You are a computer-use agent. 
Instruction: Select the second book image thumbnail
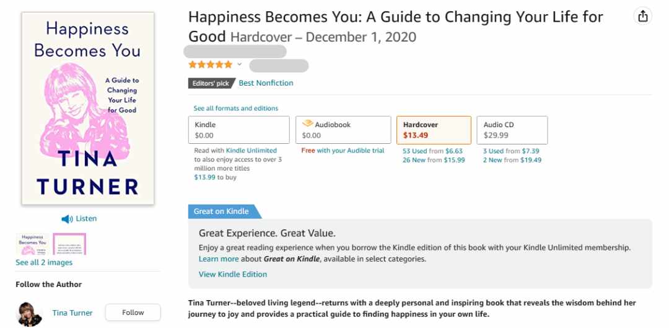tap(69, 244)
